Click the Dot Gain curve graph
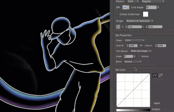This screenshot has height=112, width=174. 133,90
